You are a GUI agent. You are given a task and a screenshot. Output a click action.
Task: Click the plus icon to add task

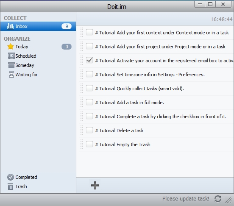pyautogui.click(x=95, y=185)
